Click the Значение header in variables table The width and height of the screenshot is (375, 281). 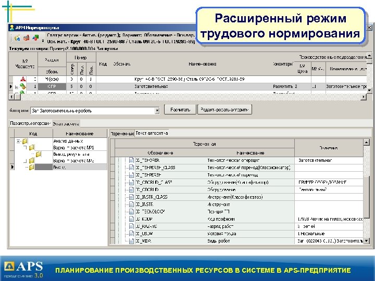(x=329, y=148)
